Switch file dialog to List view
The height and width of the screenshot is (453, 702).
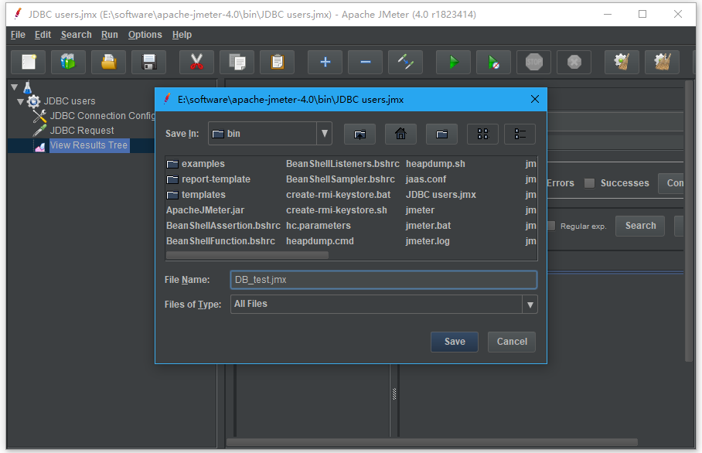tap(482, 134)
